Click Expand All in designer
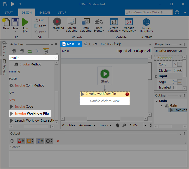The height and width of the screenshot is (169, 189). (124, 51)
